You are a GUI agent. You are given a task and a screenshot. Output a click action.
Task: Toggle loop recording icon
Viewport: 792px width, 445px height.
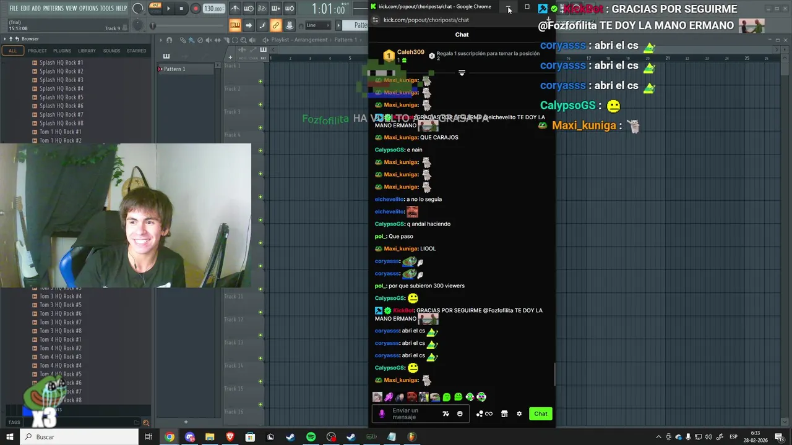pos(290,8)
